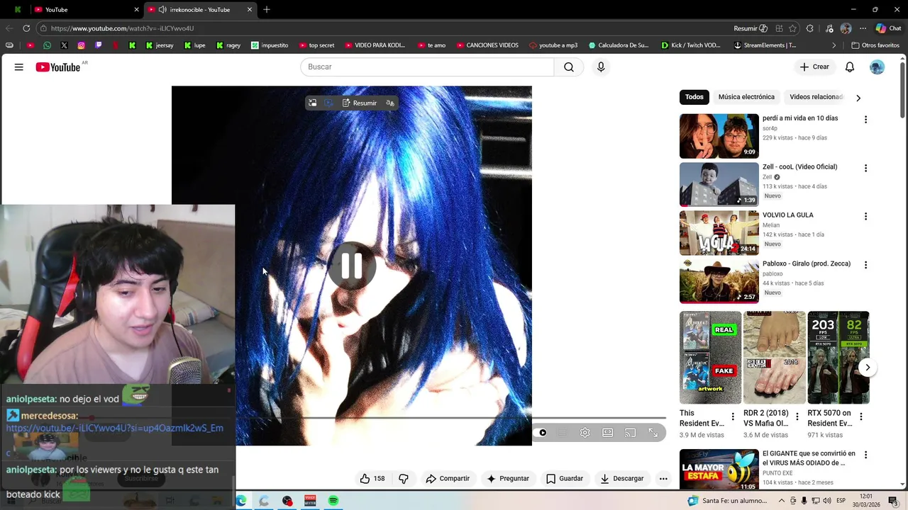Add page to favorites star
908x510 pixels.
[x=792, y=28]
